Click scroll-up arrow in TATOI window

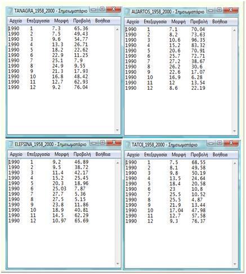[x=235, y=163]
